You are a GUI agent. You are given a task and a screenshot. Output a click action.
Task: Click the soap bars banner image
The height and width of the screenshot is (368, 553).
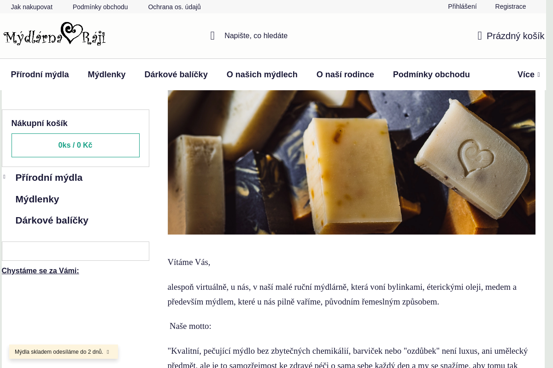351,162
